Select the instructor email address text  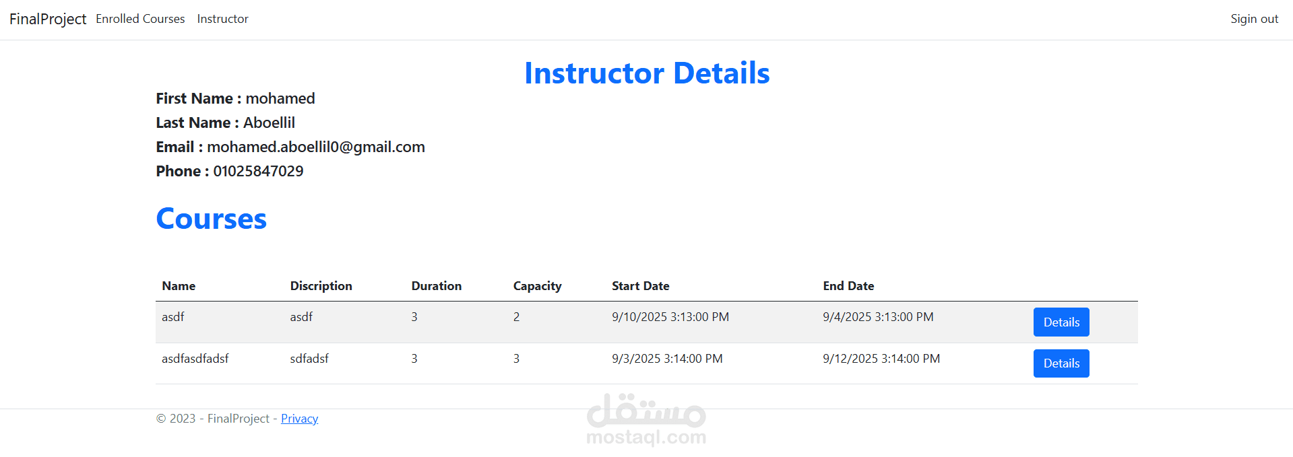316,147
